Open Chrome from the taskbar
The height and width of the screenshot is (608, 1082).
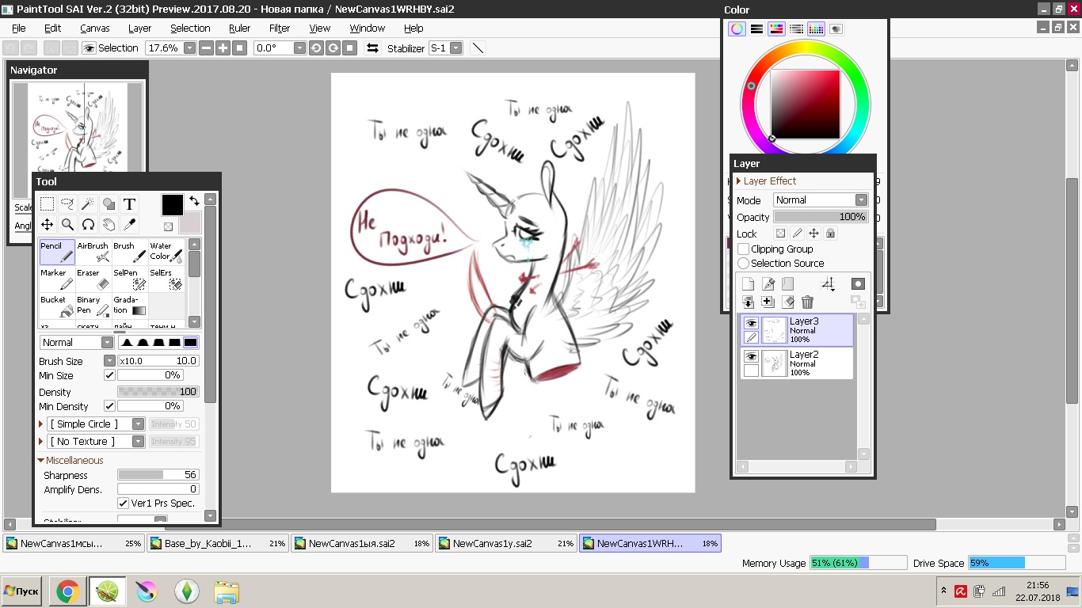point(67,591)
